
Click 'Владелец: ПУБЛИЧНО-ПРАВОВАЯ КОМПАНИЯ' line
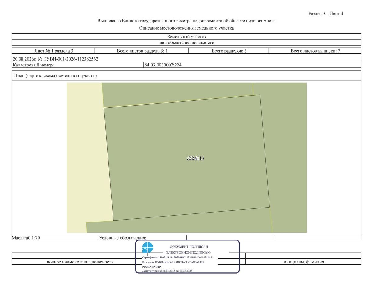click(173, 262)
